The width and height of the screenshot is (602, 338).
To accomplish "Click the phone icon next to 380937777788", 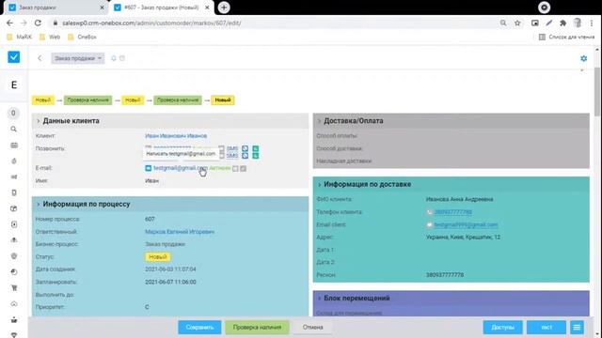I will click(x=429, y=212).
